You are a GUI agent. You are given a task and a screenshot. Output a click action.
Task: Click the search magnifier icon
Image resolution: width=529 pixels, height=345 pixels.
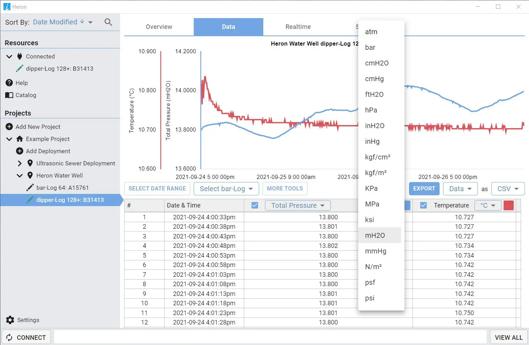pyautogui.click(x=108, y=22)
